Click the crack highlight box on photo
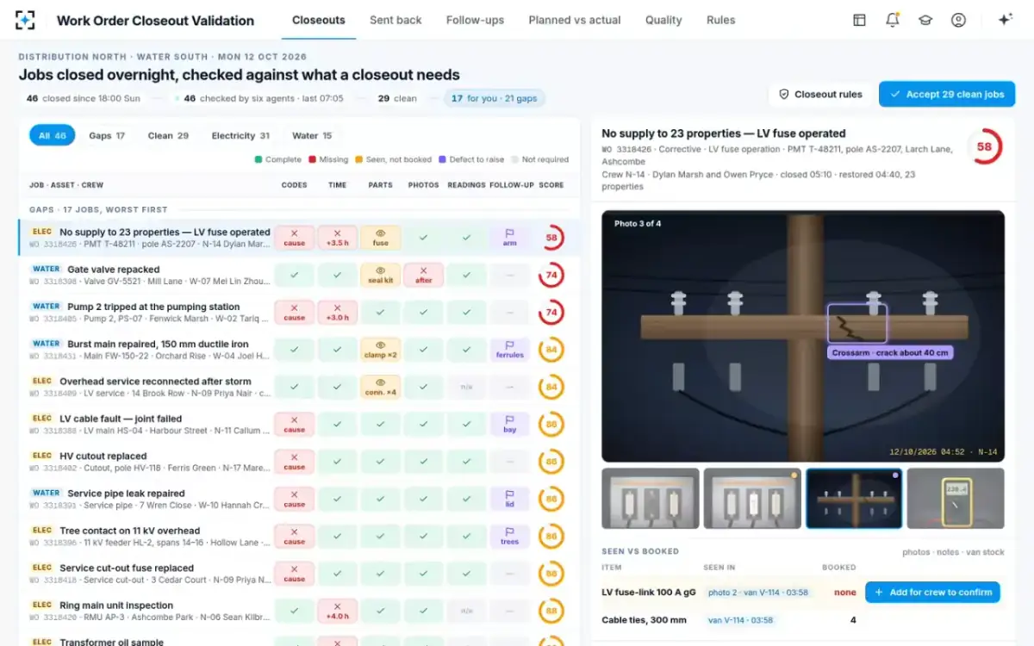Viewport: 1034px width, 646px height. tap(857, 323)
